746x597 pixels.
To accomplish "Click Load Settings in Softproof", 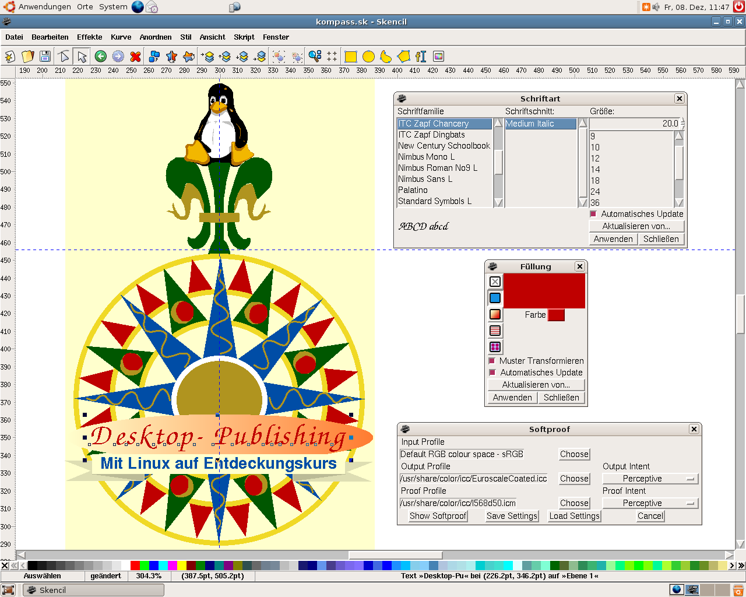I will point(575,516).
